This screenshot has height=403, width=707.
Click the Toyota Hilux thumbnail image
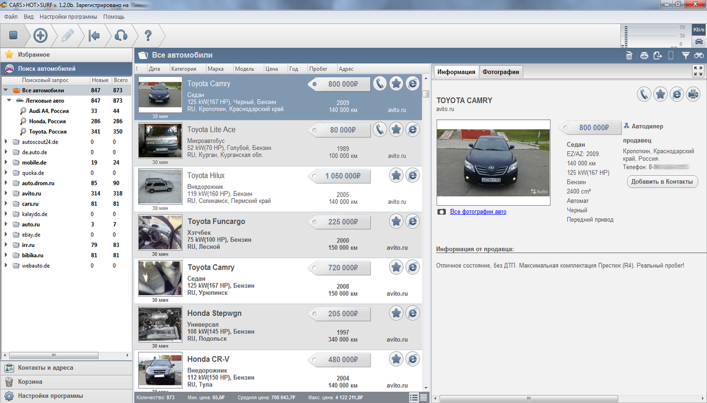[160, 186]
